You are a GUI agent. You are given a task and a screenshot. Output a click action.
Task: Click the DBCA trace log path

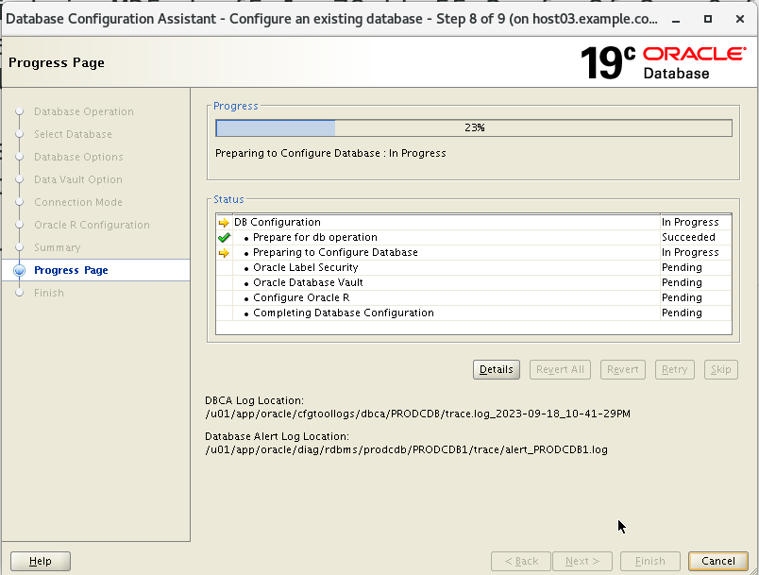click(418, 414)
